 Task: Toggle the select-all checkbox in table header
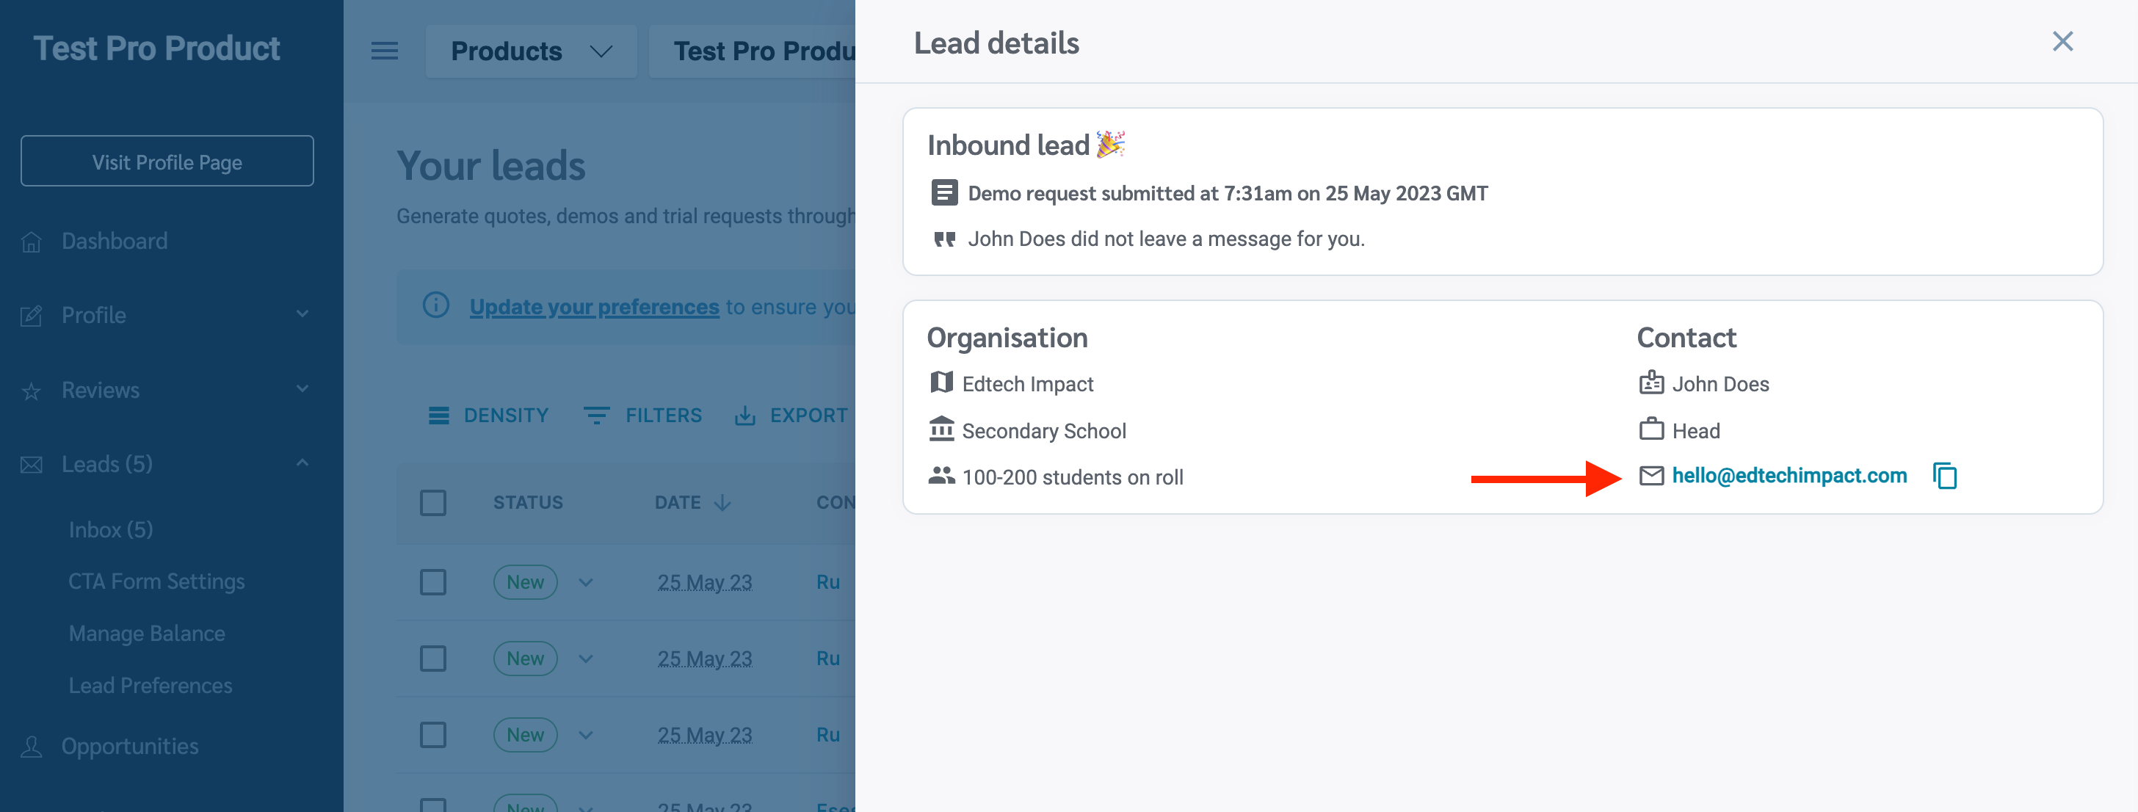point(433,502)
